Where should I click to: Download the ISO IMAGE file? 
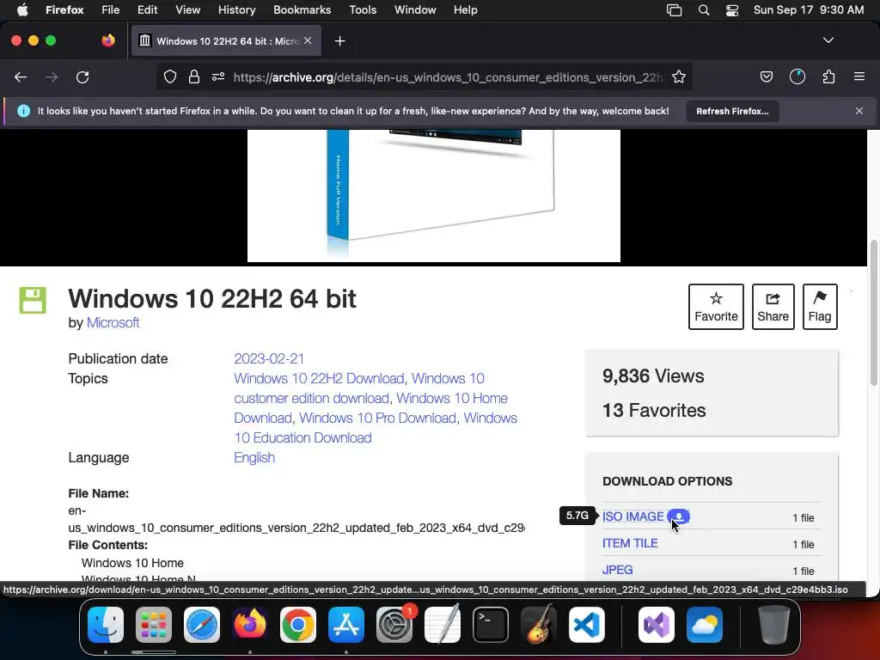(632, 516)
